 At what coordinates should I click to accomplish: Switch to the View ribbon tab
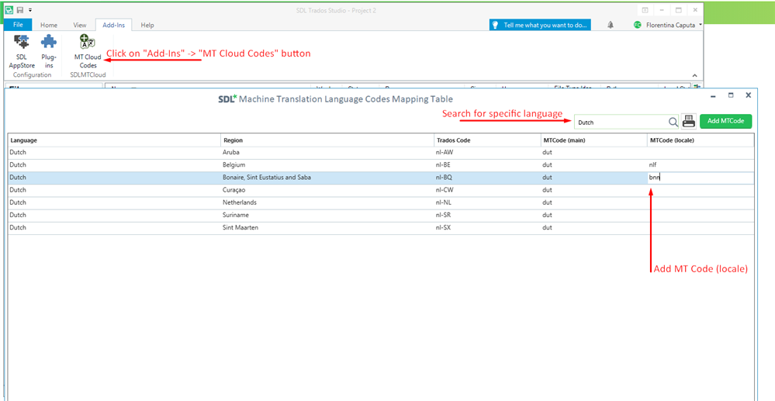pos(80,25)
